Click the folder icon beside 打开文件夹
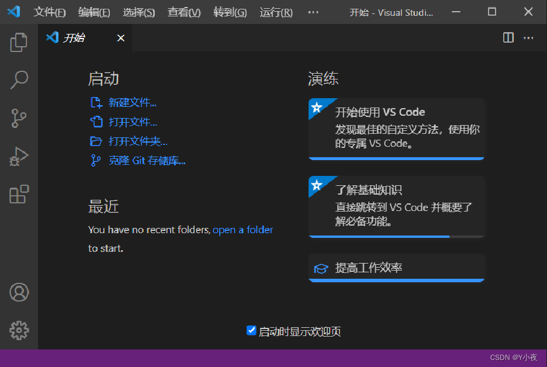547x367 pixels. (x=96, y=141)
